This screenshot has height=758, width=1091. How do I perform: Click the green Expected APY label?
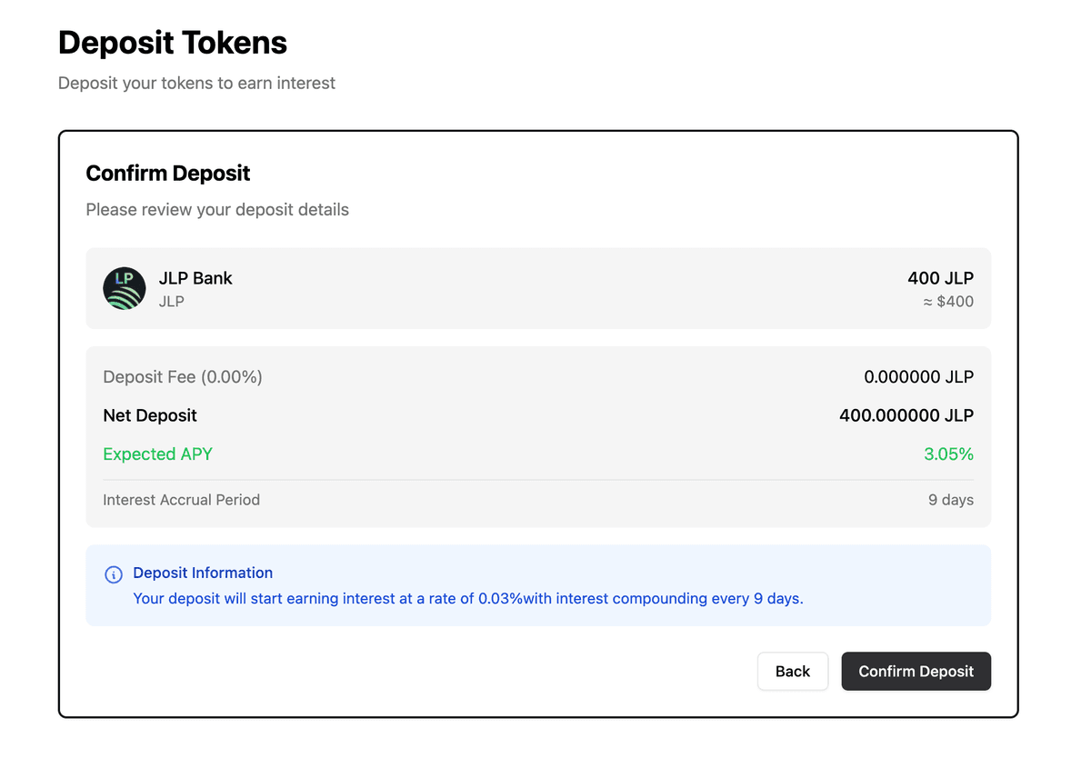click(157, 454)
